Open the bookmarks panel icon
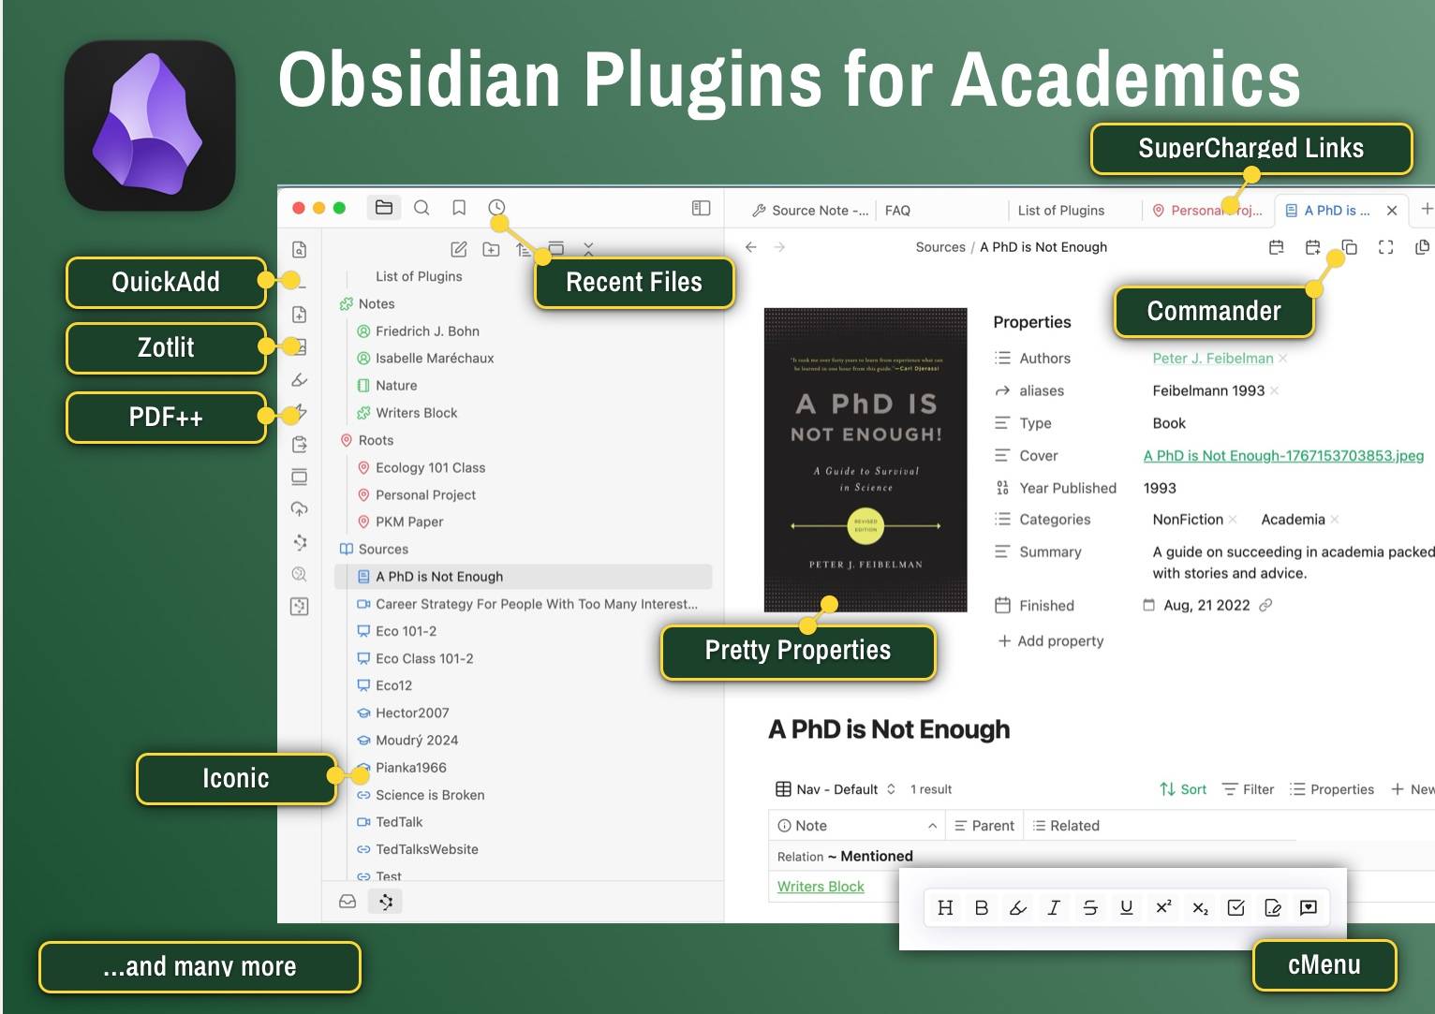1435x1014 pixels. point(459,208)
